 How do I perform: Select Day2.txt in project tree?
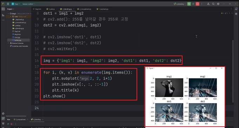click(16, 31)
